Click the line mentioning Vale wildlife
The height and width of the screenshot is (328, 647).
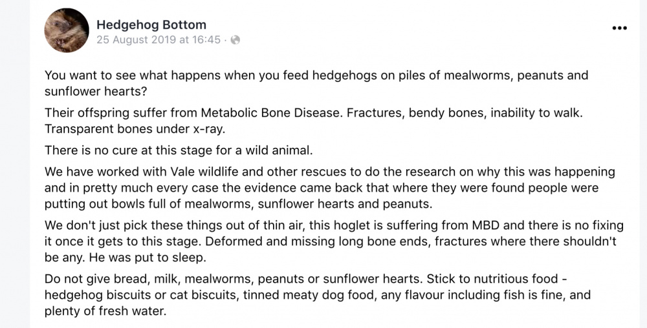click(330, 172)
